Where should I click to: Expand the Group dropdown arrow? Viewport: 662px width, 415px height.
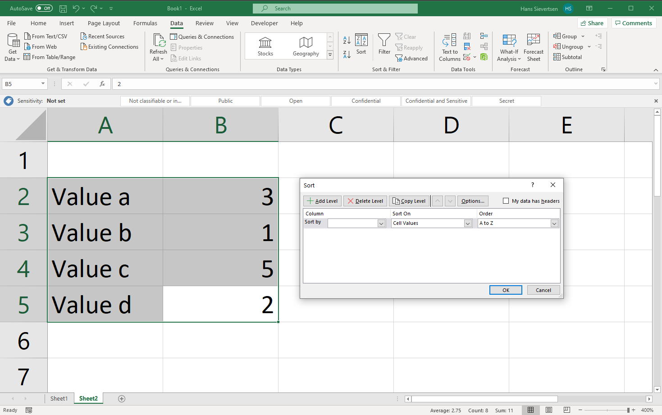click(x=583, y=36)
